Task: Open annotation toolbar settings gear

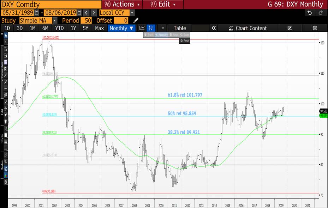Action: (6, 182)
